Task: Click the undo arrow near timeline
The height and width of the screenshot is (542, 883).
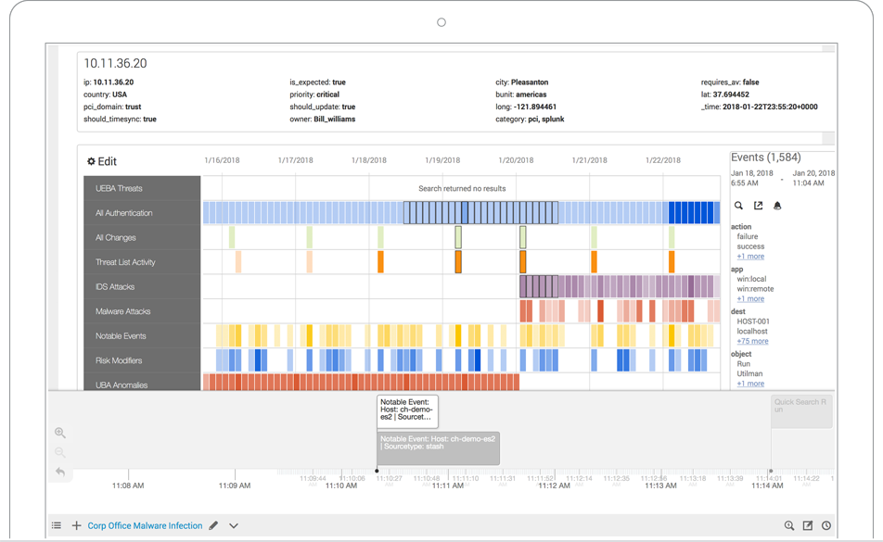Action: 60,472
